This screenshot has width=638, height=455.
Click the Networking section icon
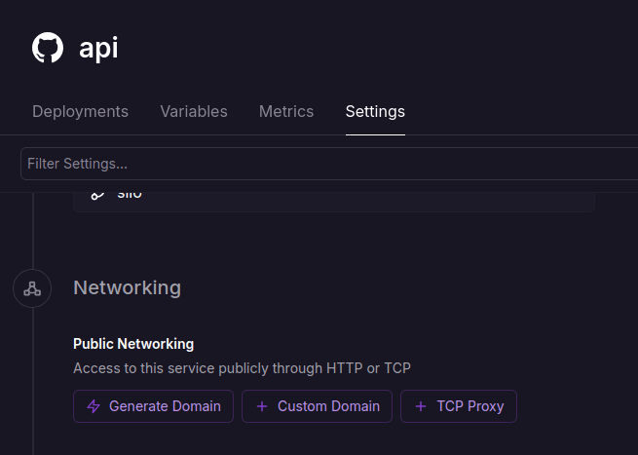(32, 288)
